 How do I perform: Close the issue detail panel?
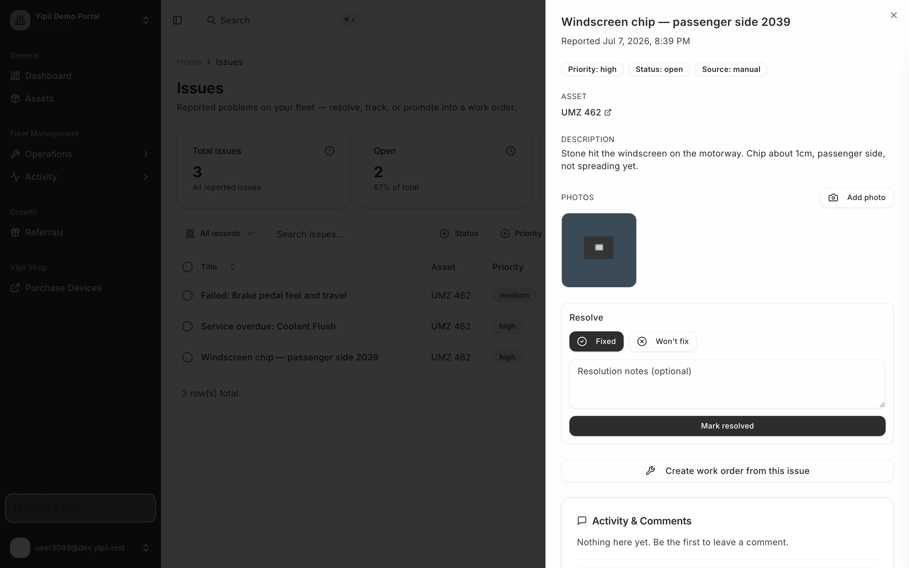click(894, 15)
